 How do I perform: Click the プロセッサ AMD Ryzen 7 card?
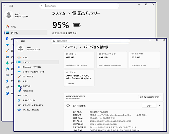[x=79, y=78]
